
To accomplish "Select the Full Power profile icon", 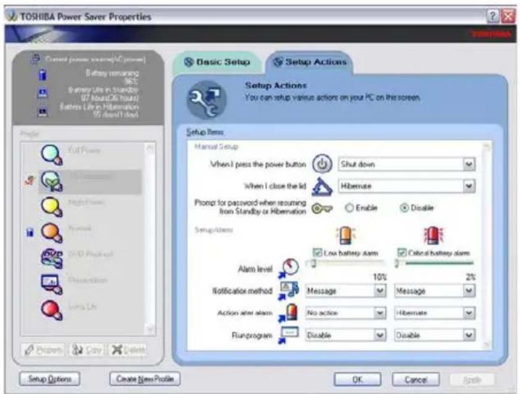I will [52, 155].
